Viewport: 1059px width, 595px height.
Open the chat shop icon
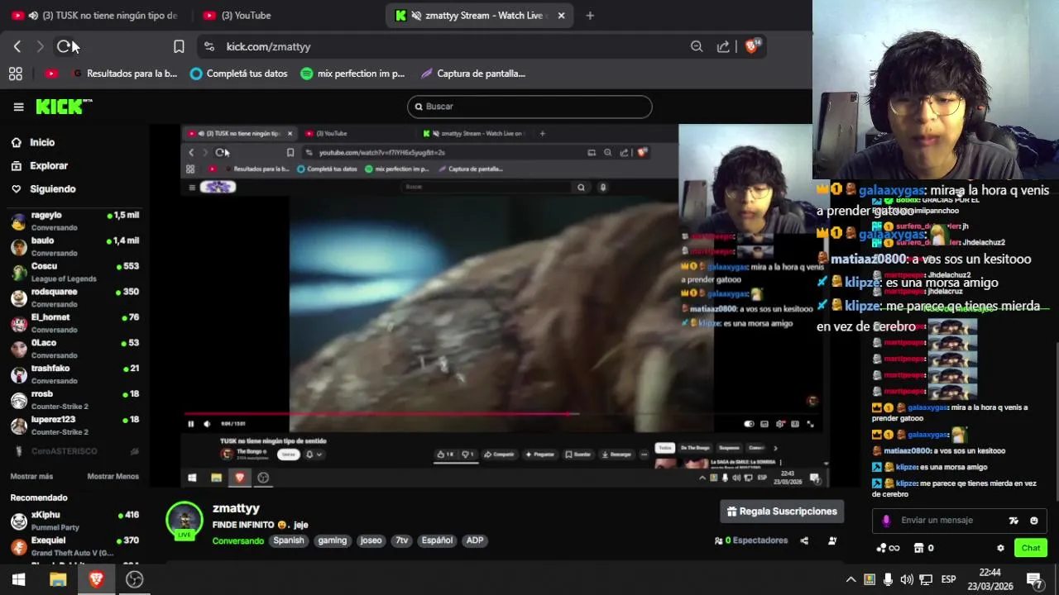click(923, 548)
